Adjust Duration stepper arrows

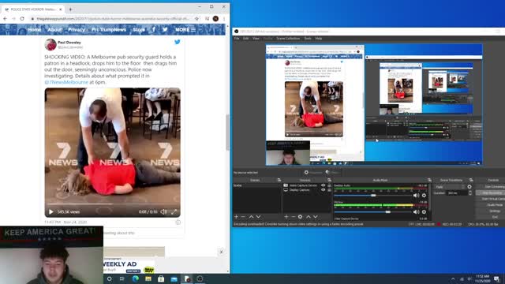pyautogui.click(x=470, y=192)
